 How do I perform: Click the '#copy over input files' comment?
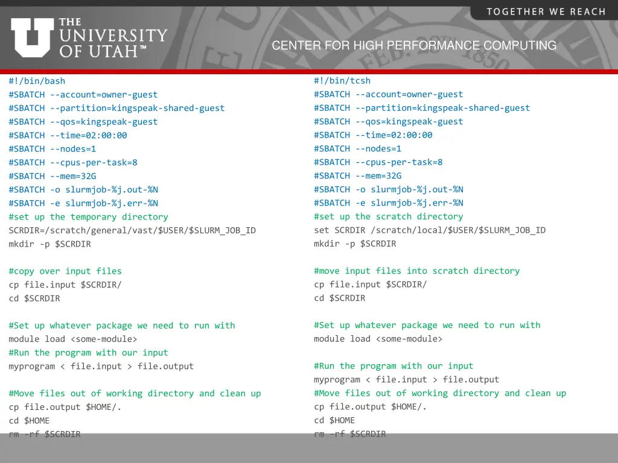[65, 271]
